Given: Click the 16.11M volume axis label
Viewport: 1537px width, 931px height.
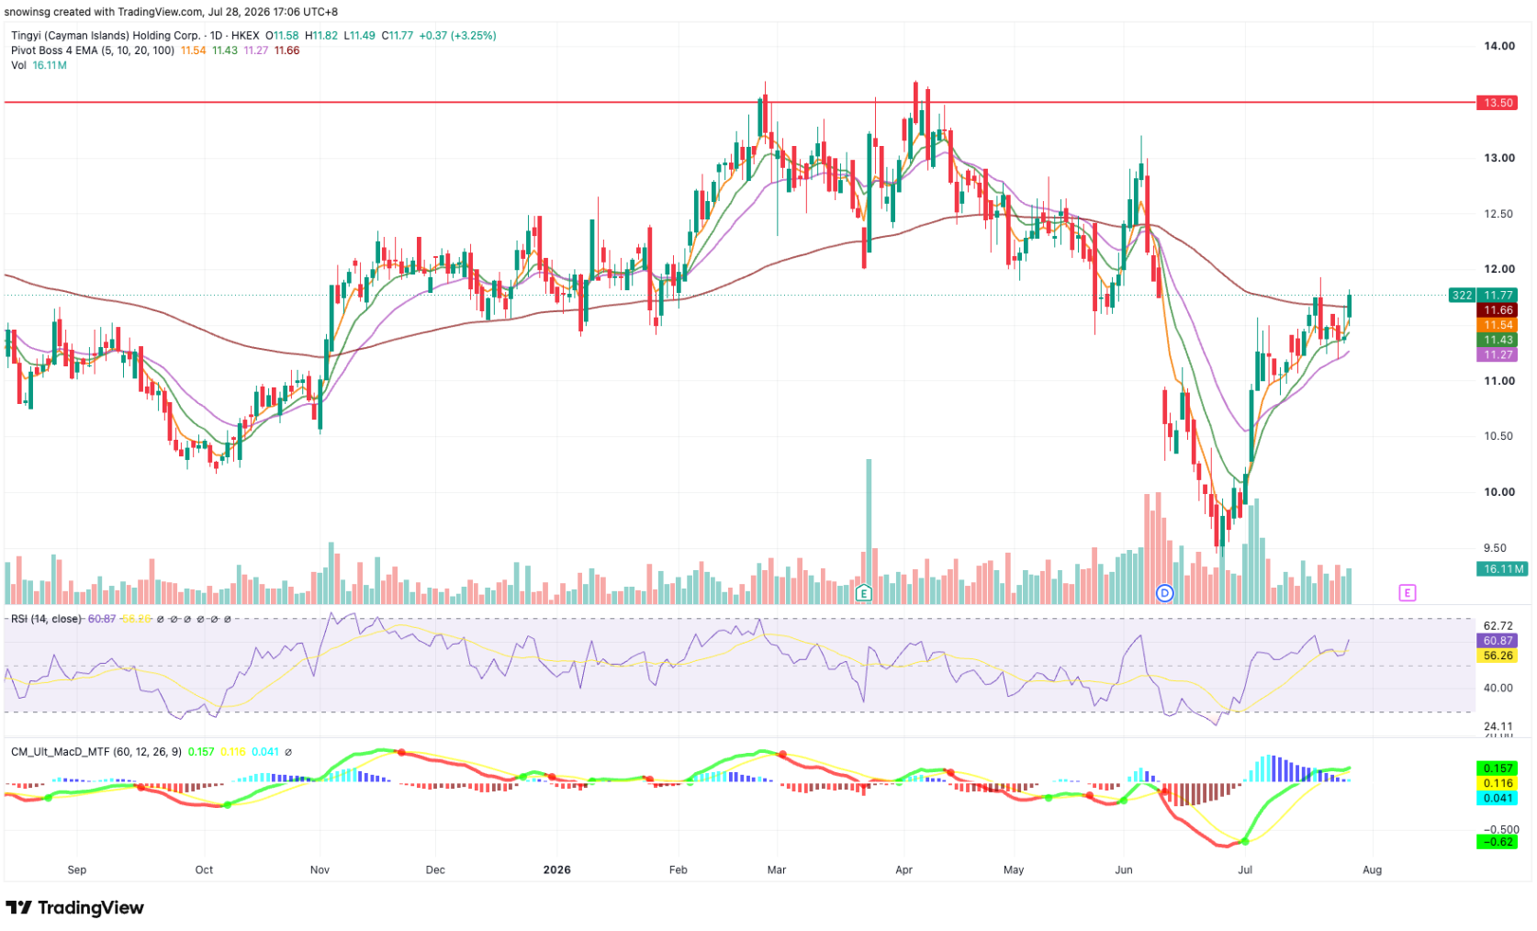Looking at the screenshot, I should pyautogui.click(x=1503, y=569).
